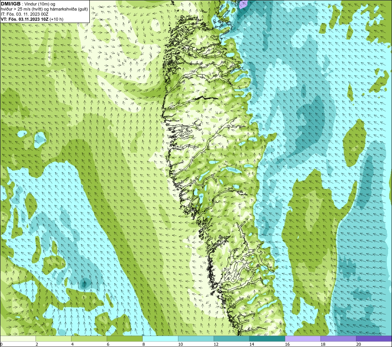Screen dimensions: 392x347
Task: Click the 4–6 m/s green legend swatch
Action: [x=89, y=338]
